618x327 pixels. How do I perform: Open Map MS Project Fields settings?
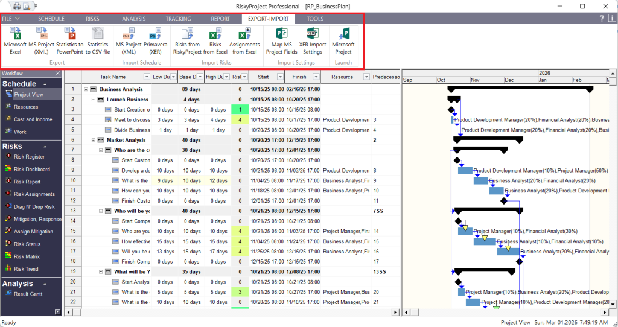(281, 35)
